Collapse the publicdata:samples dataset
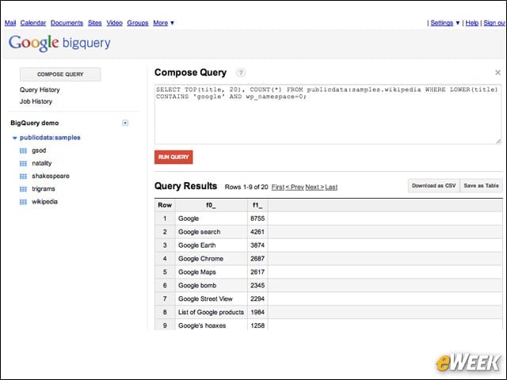Viewport: 507px width, 380px height. tap(14, 138)
